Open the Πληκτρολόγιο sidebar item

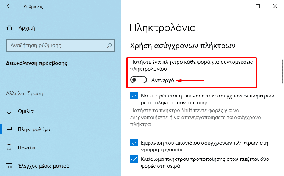tap(35, 129)
